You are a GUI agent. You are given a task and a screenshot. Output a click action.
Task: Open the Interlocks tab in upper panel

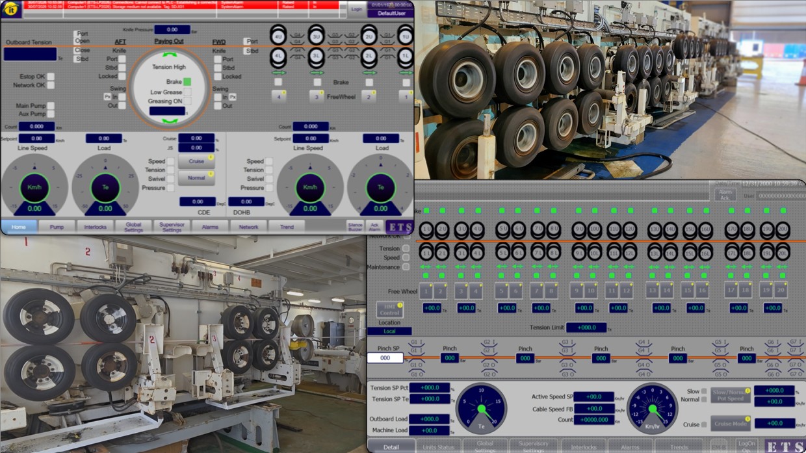[x=95, y=227]
